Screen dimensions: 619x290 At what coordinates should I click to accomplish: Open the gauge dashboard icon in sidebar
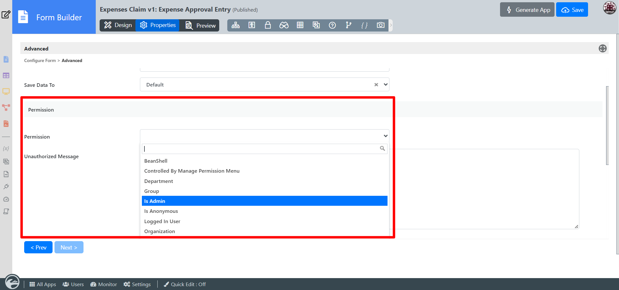click(6, 199)
